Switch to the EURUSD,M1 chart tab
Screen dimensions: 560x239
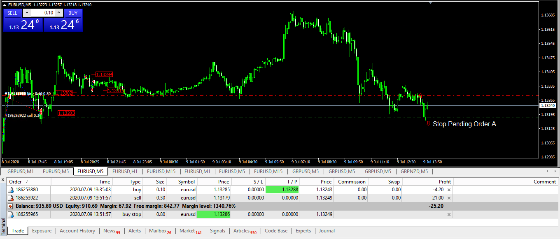(x=197, y=172)
